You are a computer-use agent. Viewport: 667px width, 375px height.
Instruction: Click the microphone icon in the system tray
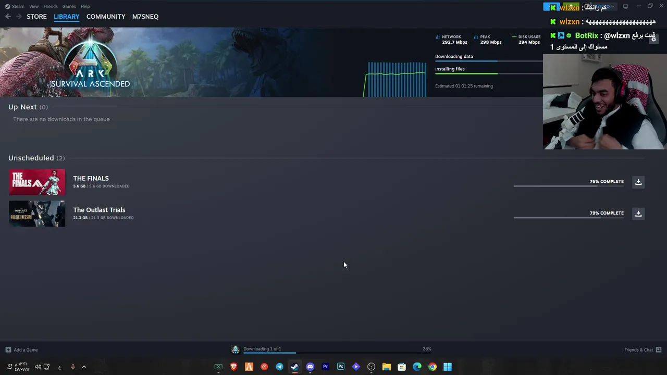72,367
